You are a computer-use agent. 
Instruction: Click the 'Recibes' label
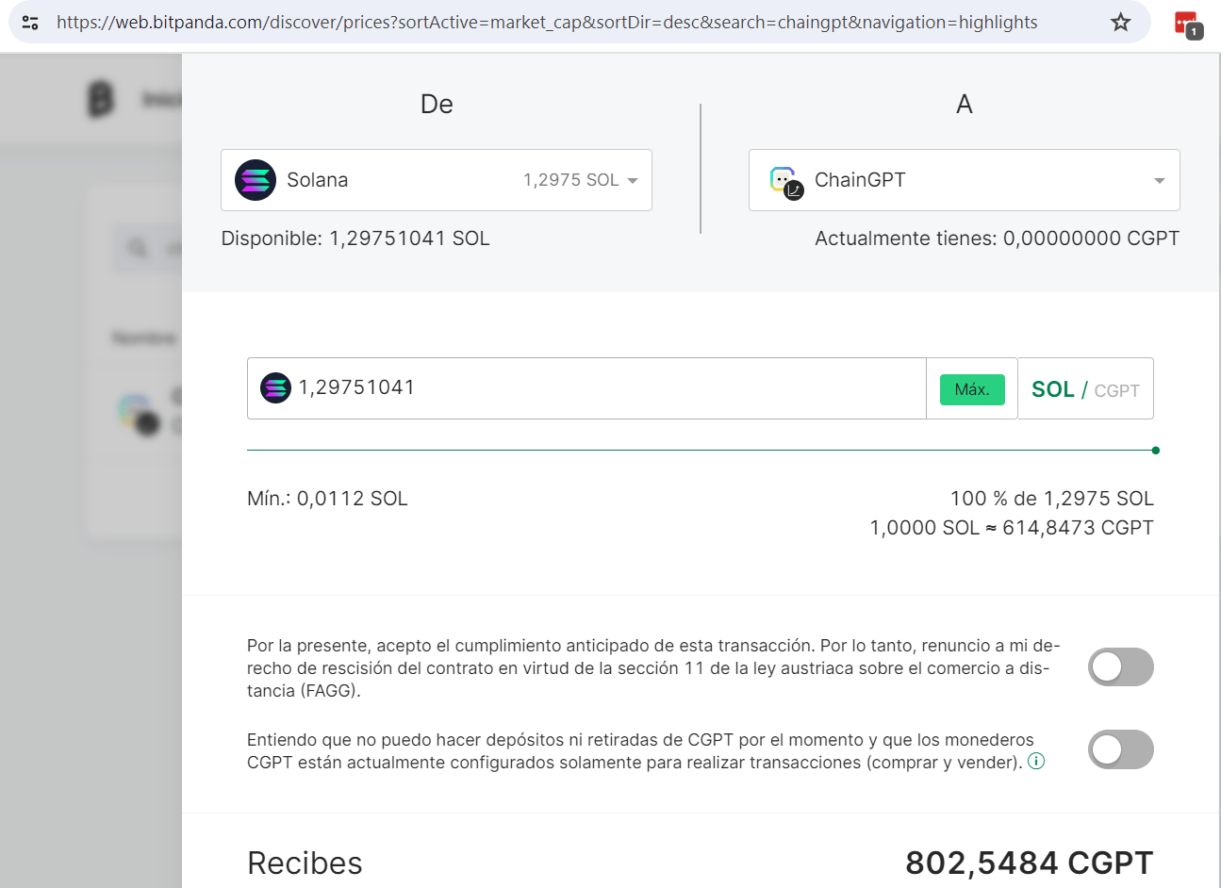(305, 863)
